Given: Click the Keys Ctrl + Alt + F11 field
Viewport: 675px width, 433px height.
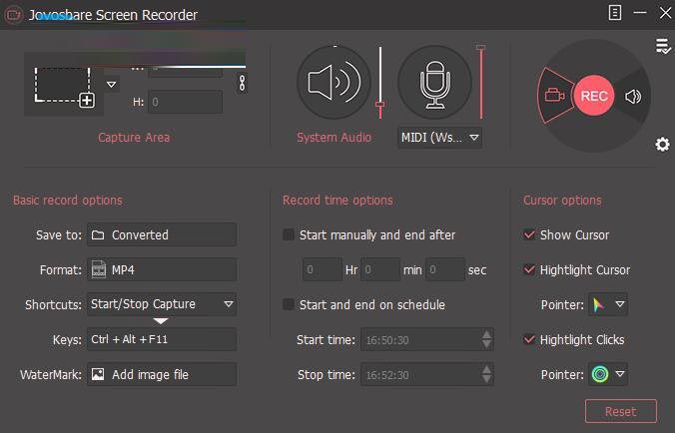Looking at the screenshot, I should click(x=162, y=339).
